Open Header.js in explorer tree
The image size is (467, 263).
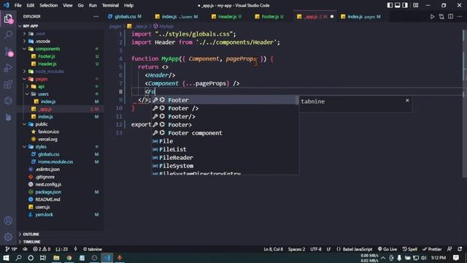pos(47,64)
